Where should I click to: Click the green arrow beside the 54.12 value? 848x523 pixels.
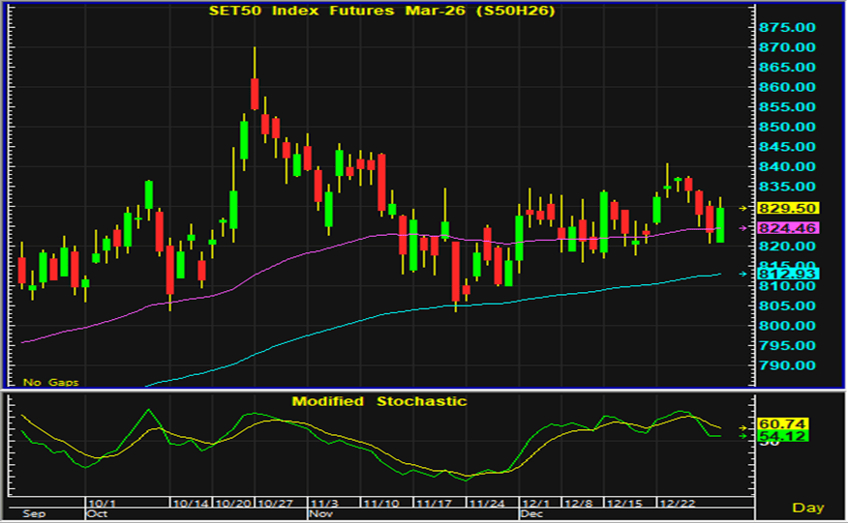click(743, 437)
